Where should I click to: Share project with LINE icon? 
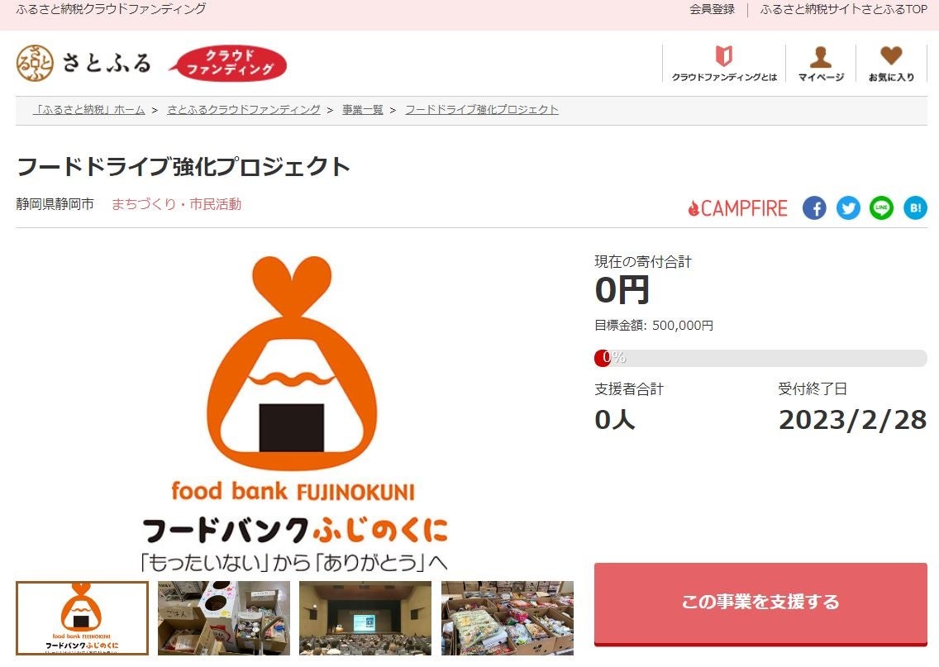(x=881, y=208)
